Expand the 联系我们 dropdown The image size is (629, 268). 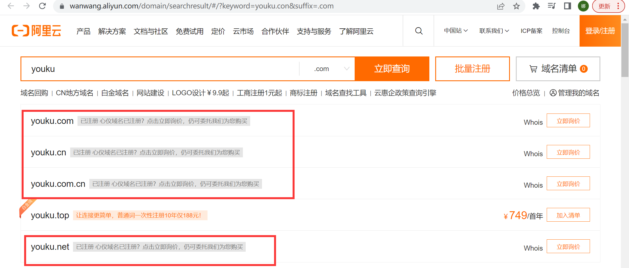[x=494, y=31]
